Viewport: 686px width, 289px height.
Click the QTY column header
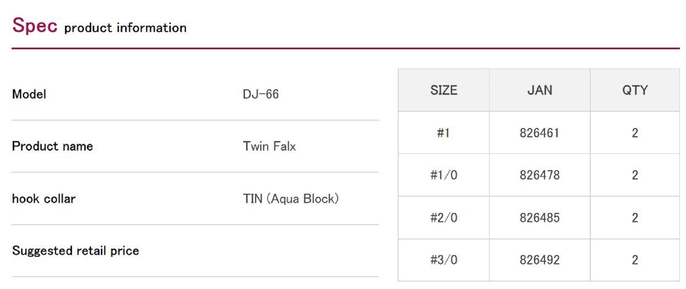tap(635, 90)
